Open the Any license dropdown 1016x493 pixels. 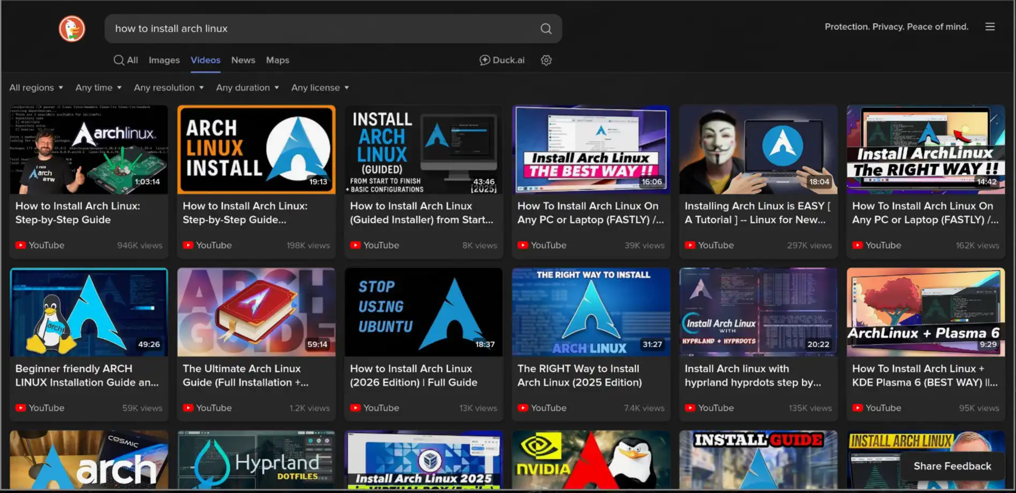(x=320, y=87)
